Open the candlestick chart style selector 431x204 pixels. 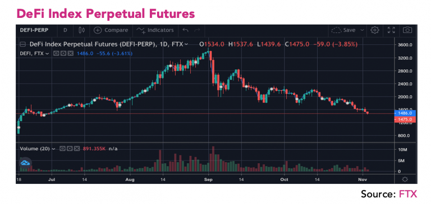tap(81, 30)
